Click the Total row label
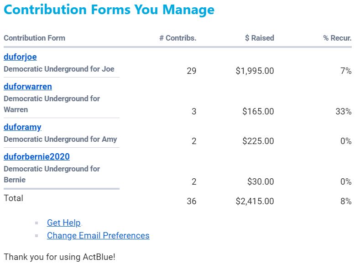Screen dimensions: 355x269 pyautogui.click(x=13, y=198)
